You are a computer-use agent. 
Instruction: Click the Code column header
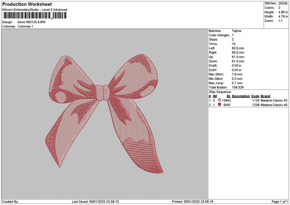255,96
